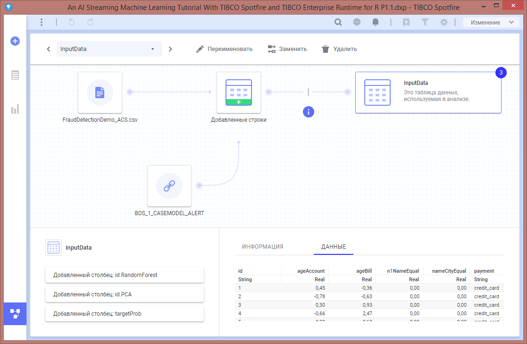The image size is (527, 344).
Task: Open the settings gear icon
Action: pos(443,22)
